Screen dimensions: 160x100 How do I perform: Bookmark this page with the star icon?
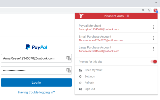pyautogui.click(x=149, y=10)
